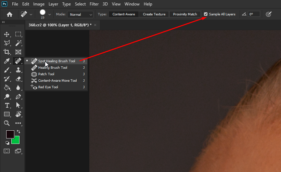
Task: Reset default foreground and background colors
Action: coord(7,143)
